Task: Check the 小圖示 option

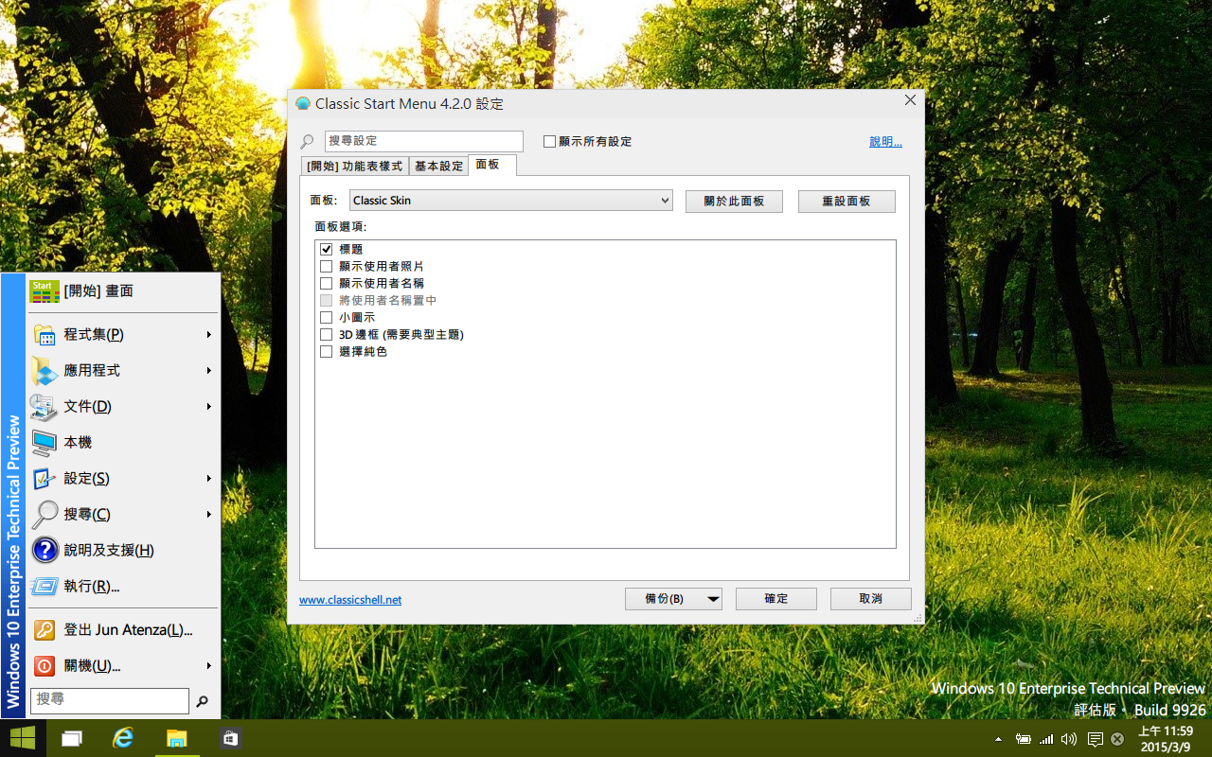Action: pyautogui.click(x=327, y=317)
